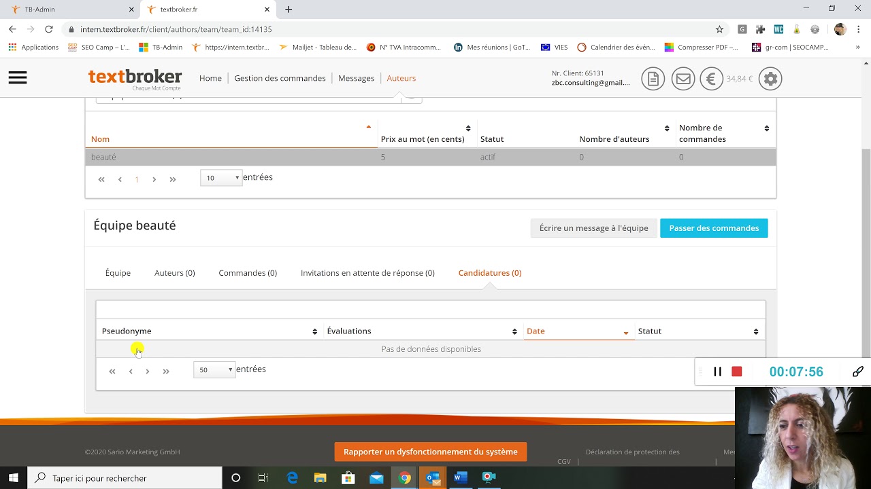This screenshot has width=871, height=489.
Task: Select the Candidatures (0) tab
Action: coord(490,272)
